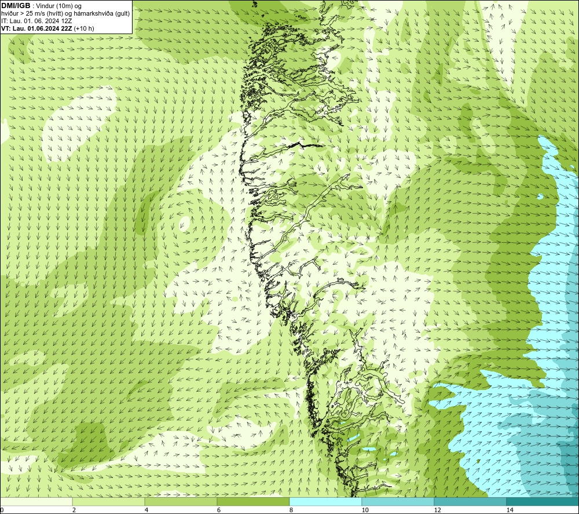The width and height of the screenshot is (579, 514).
Task: Click the 12–14 m/s teal color band
Action: click(x=470, y=501)
